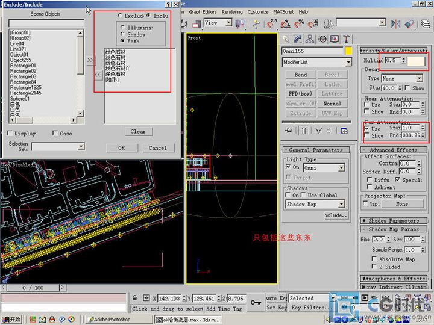Open the Graph Editors menu

(203, 12)
